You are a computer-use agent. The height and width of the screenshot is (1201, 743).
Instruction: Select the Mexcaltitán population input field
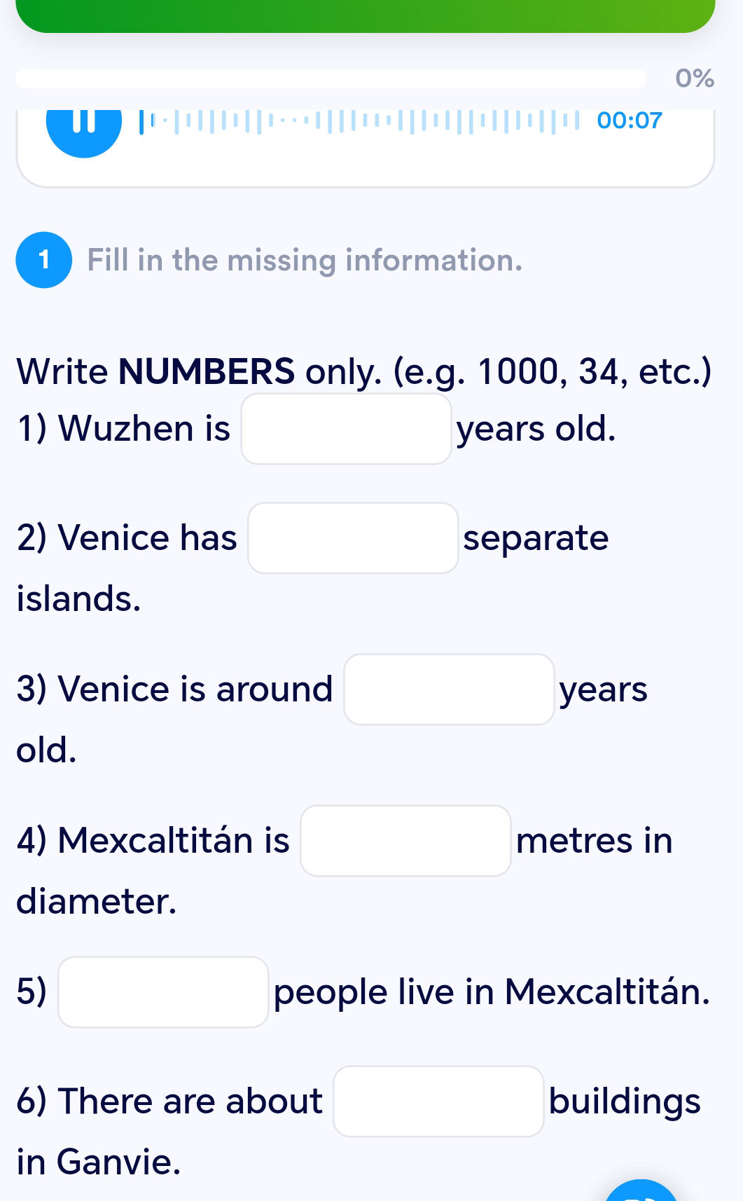click(x=162, y=991)
